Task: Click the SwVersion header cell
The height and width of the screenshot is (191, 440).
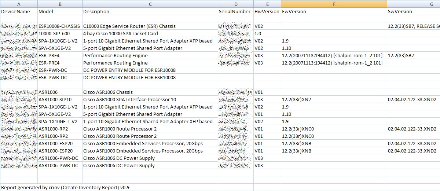Action: coord(414,11)
